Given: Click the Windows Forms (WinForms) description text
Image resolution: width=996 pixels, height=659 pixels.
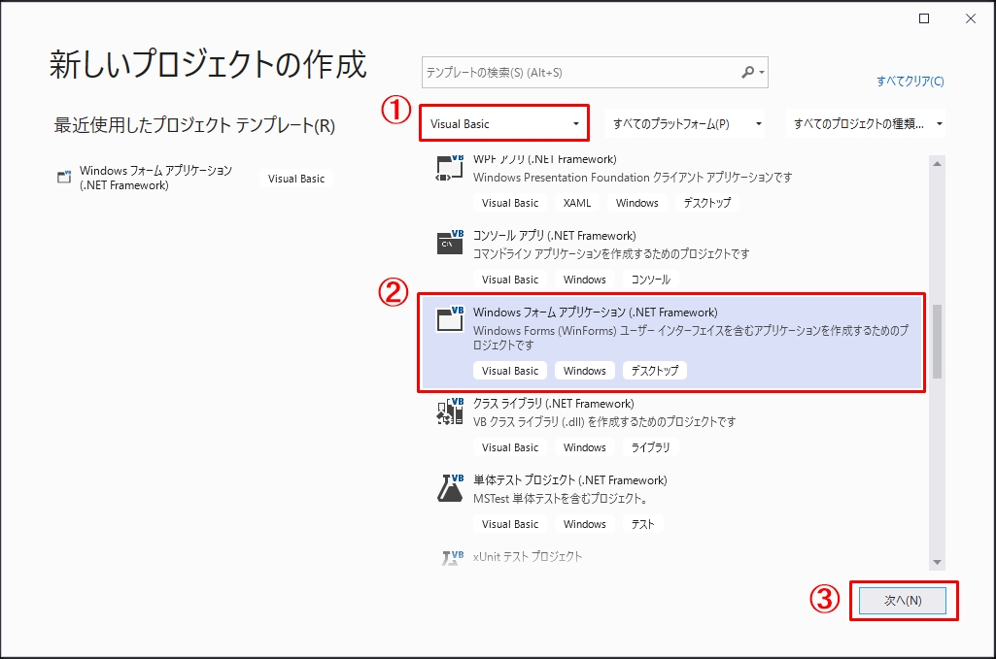Looking at the screenshot, I should point(691,338).
